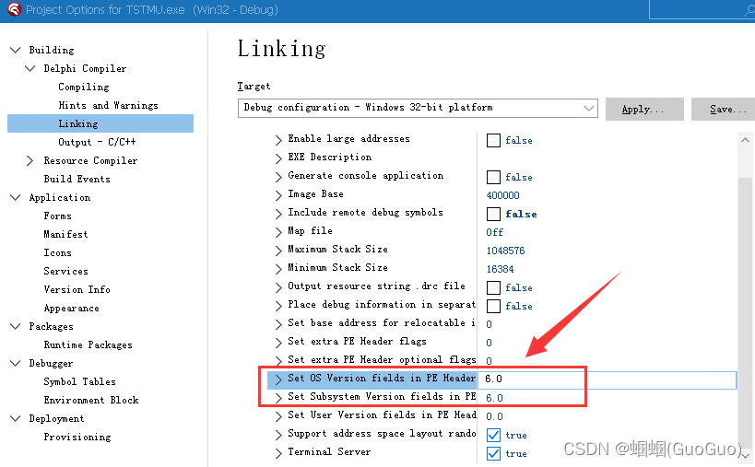Open the Appearance page
The height and width of the screenshot is (467, 755).
(72, 309)
